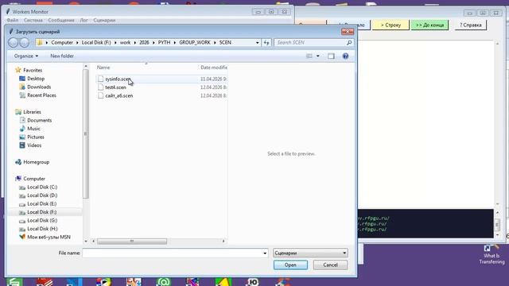Screen dimensions: 509x286
Task: Select Computer in navigation pane
Action: 34,179
